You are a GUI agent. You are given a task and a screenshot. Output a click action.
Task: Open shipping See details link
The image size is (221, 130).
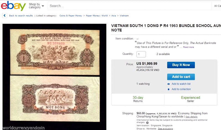click(191, 117)
